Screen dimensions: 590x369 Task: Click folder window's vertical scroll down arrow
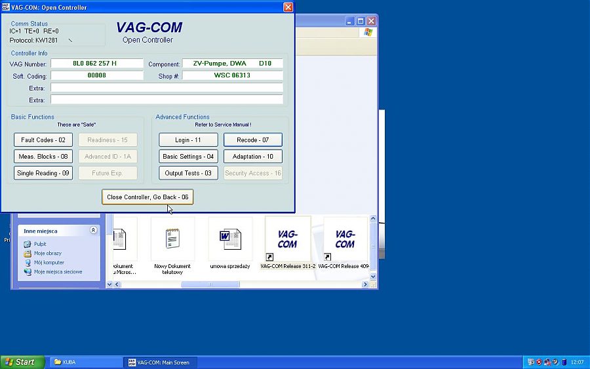pos(373,277)
